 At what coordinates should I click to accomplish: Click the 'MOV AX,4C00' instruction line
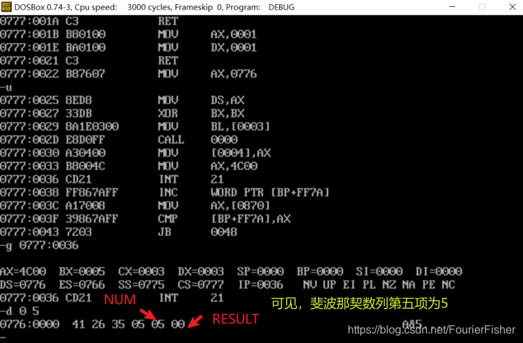129,166
